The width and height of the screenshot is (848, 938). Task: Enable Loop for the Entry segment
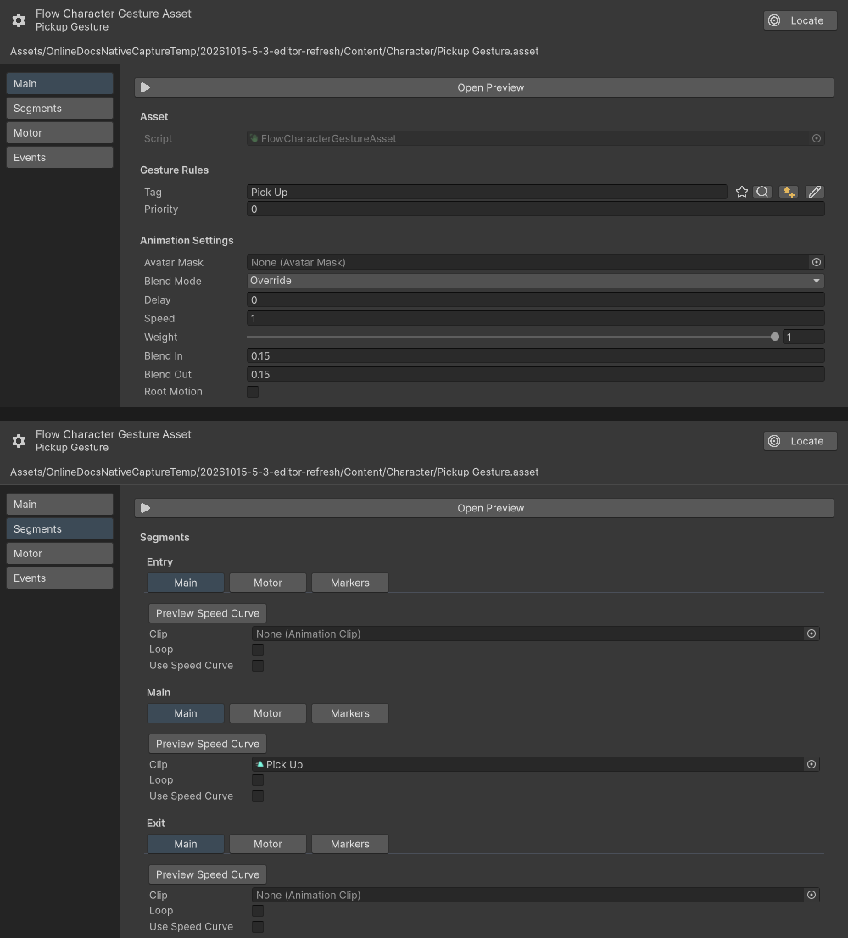coord(258,650)
